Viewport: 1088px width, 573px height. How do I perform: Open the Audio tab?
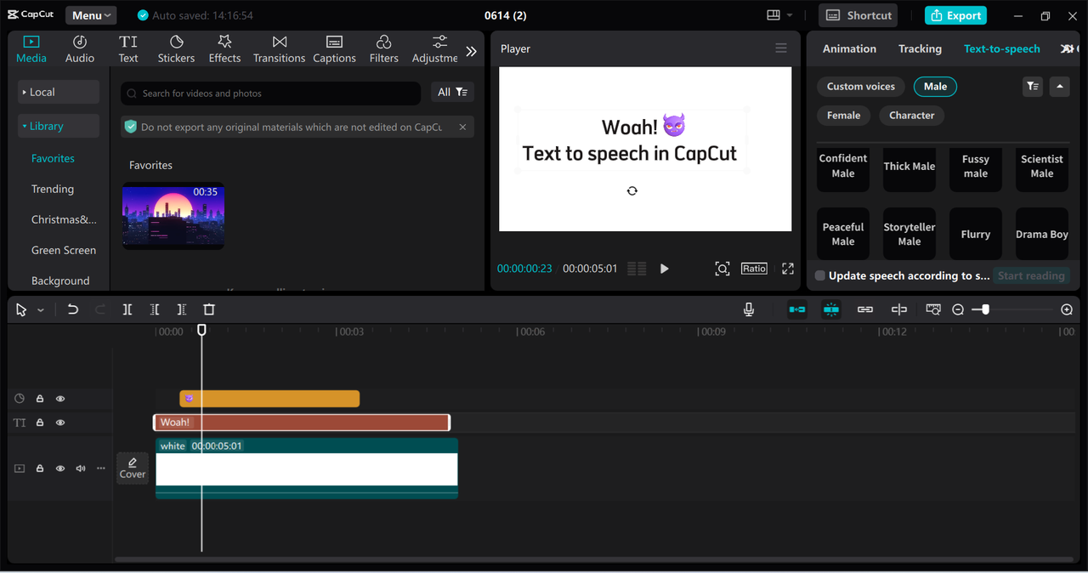click(x=80, y=49)
